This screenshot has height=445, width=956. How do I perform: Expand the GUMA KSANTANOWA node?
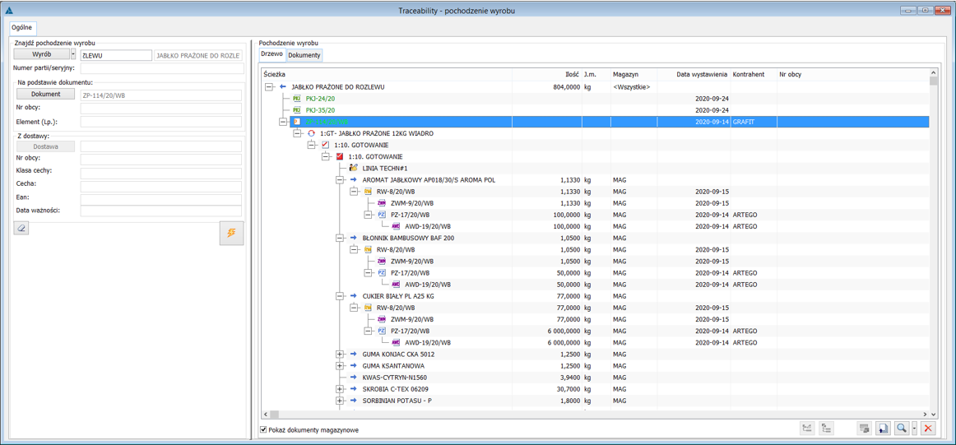tap(340, 366)
